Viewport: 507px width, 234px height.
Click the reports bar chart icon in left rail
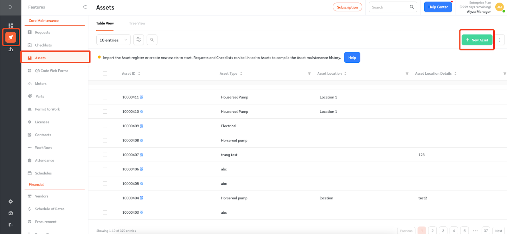pyautogui.click(x=11, y=49)
